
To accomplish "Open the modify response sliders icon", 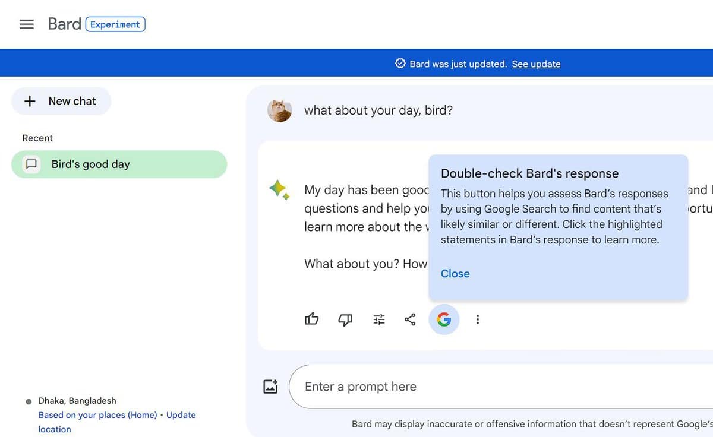I will (x=379, y=319).
